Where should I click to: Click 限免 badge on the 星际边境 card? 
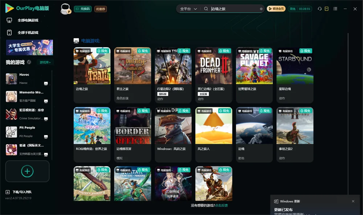[306, 51]
